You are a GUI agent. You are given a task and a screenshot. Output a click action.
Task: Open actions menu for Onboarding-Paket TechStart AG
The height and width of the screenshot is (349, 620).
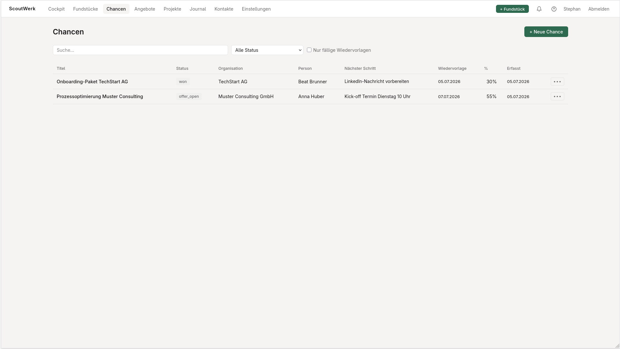557,82
